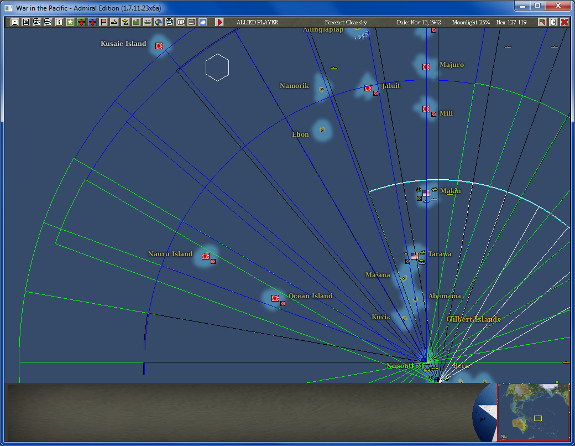The width and height of the screenshot is (575, 446).
Task: Select the Japanese base flag at Mili
Action: 426,109
